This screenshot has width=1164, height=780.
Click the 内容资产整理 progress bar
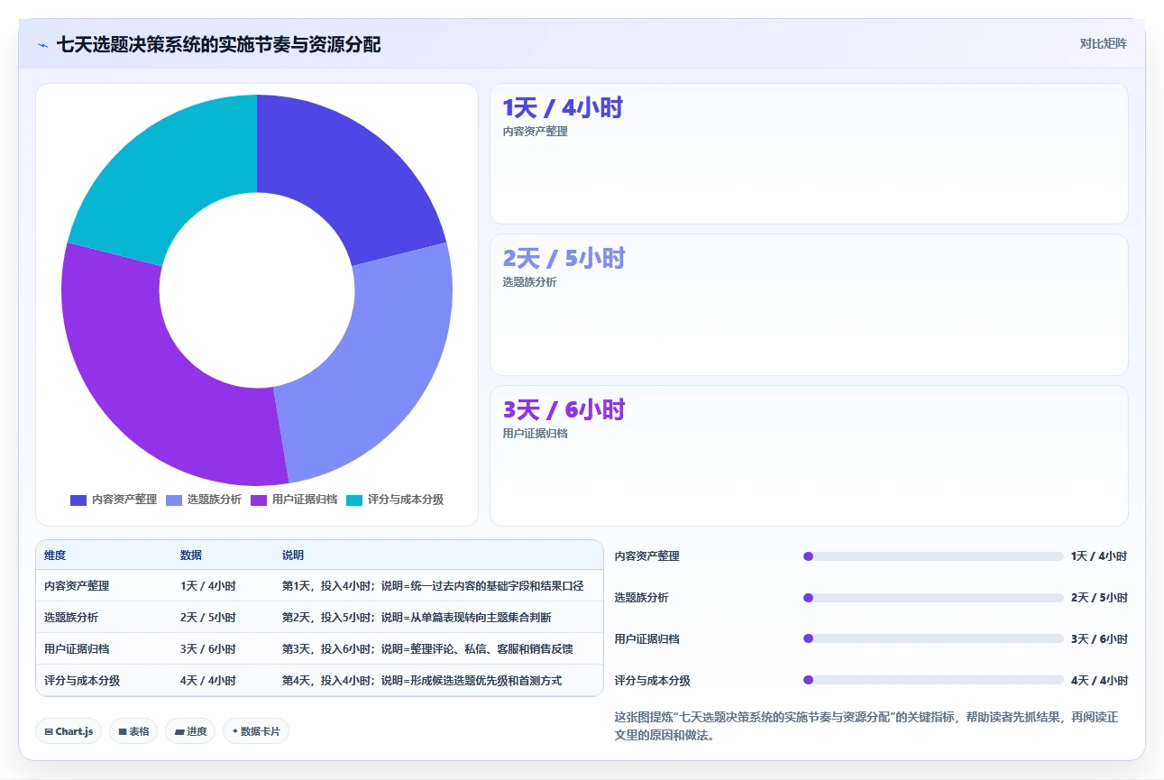(933, 556)
